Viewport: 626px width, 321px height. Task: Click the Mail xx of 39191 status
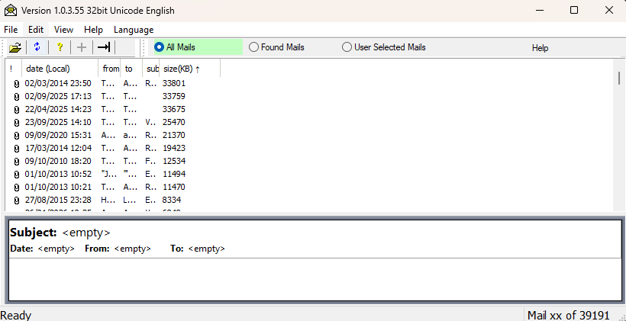click(569, 315)
